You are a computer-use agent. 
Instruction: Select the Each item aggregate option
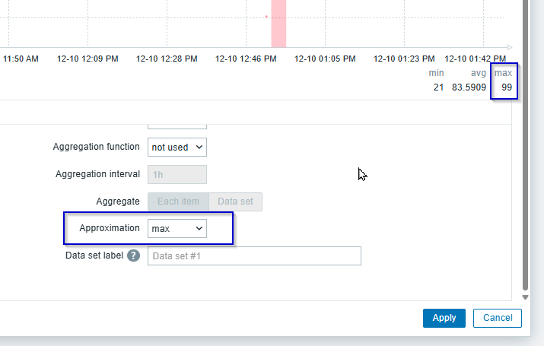click(x=178, y=202)
